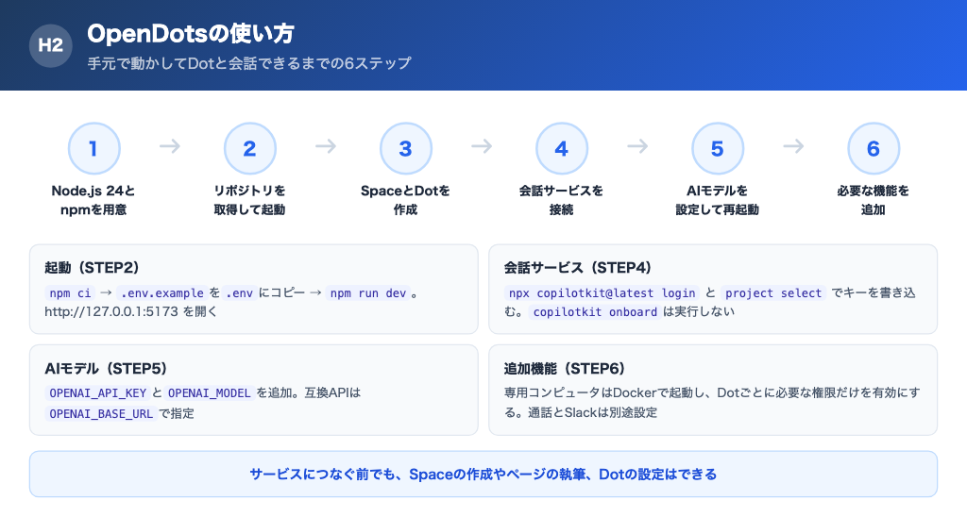Click the "npm ci" code chip
967x517 pixels.
[x=70, y=293]
